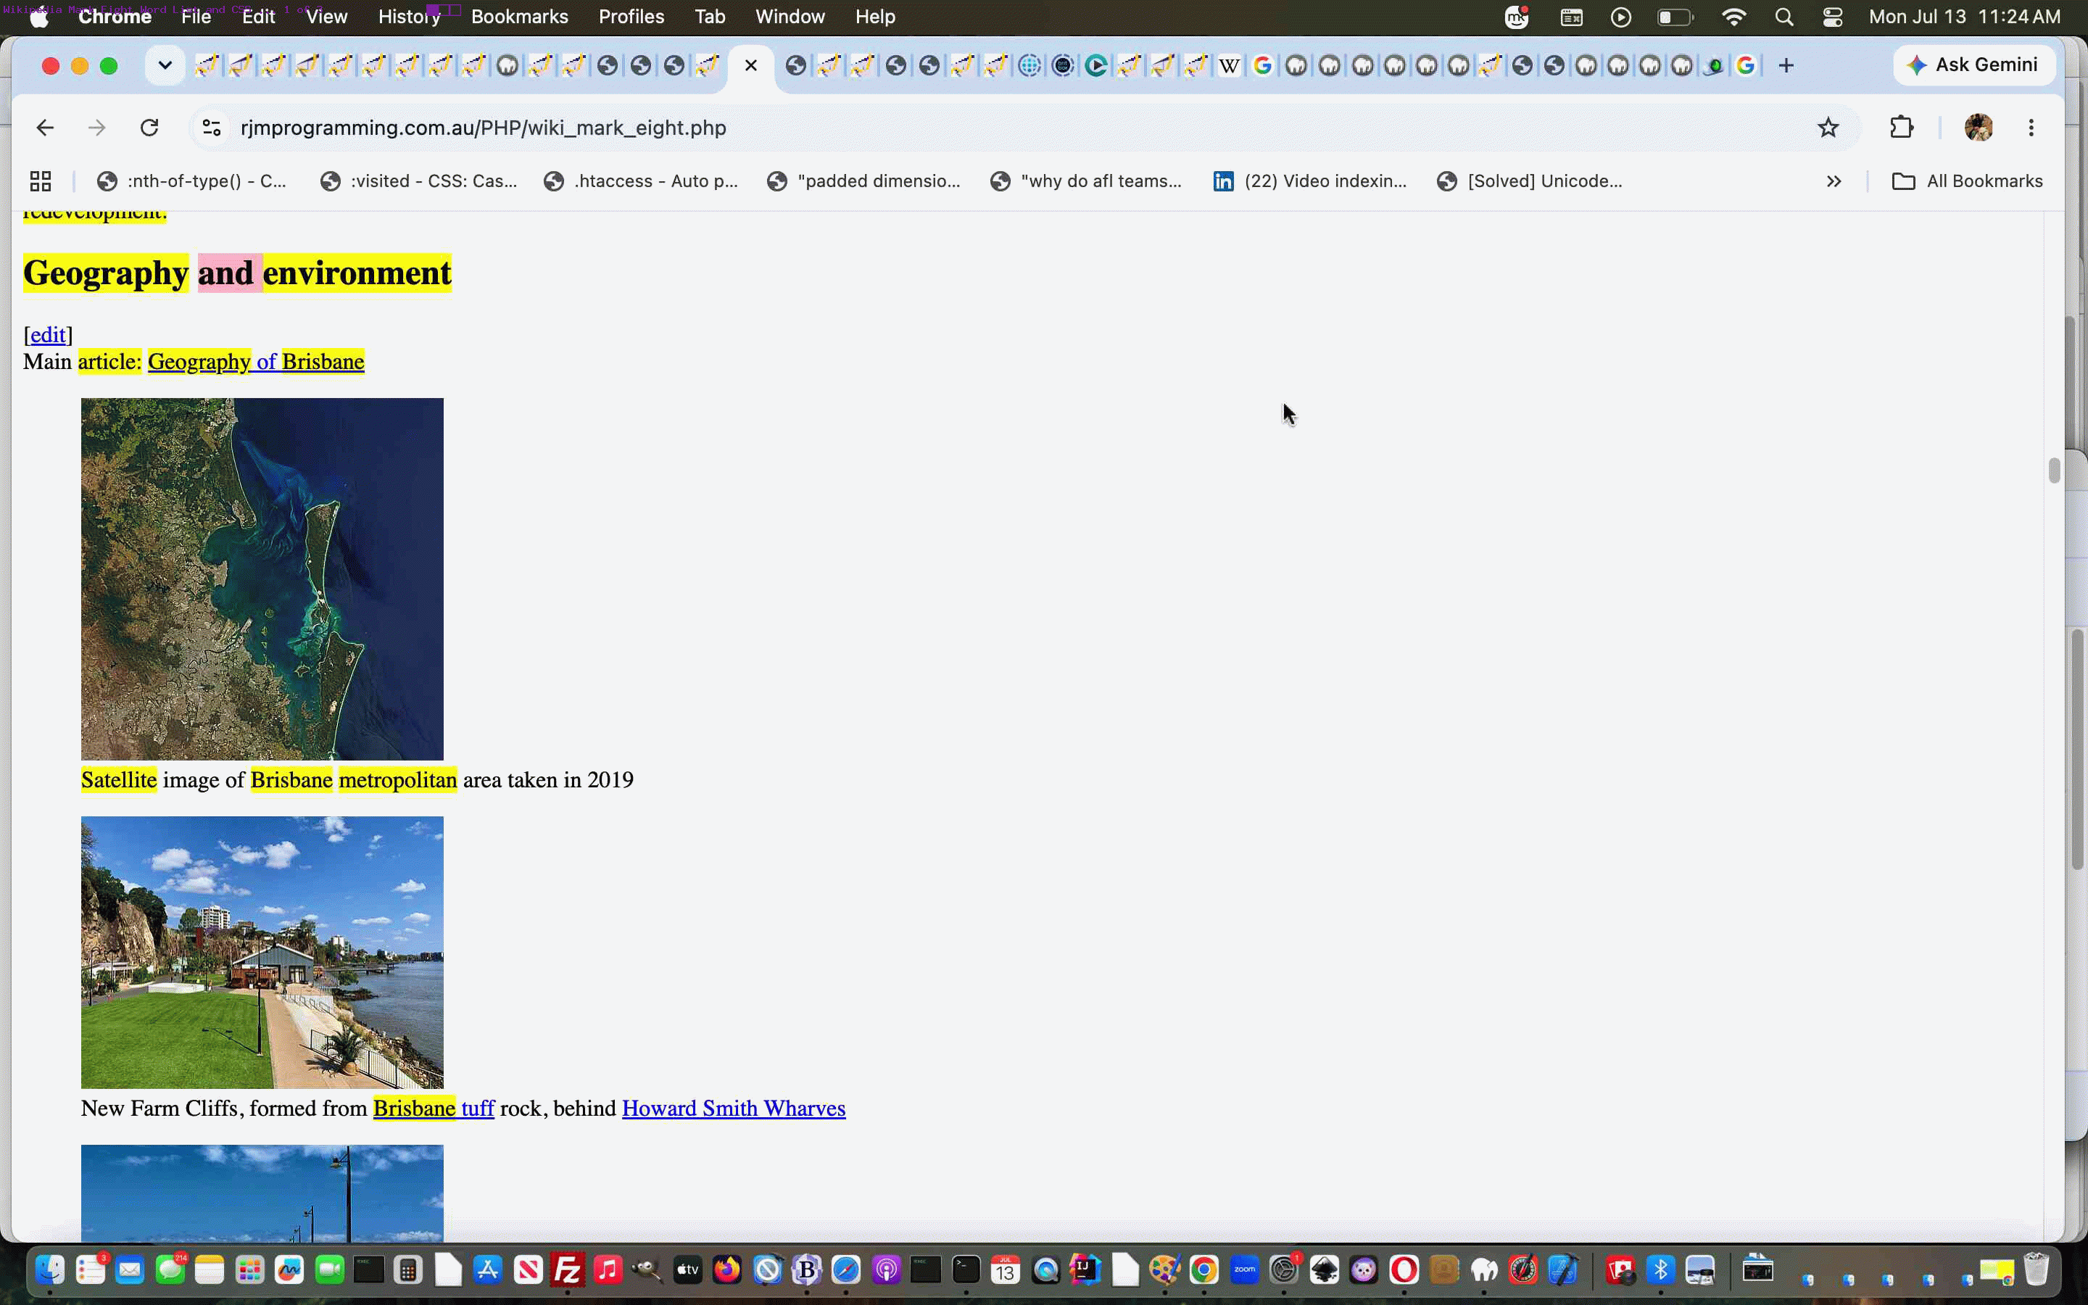Switch to the Wikipedia W tab

(x=1230, y=65)
